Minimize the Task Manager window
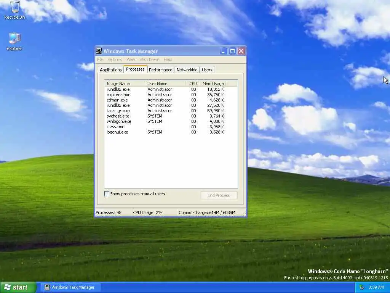The width and height of the screenshot is (390, 293). [x=223, y=51]
